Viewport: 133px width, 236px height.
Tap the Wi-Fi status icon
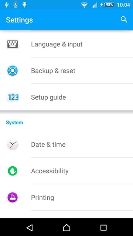point(84,5)
